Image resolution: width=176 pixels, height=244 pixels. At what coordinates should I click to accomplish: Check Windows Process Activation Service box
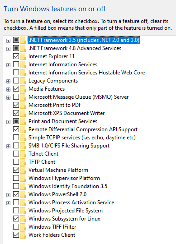(x=16, y=203)
